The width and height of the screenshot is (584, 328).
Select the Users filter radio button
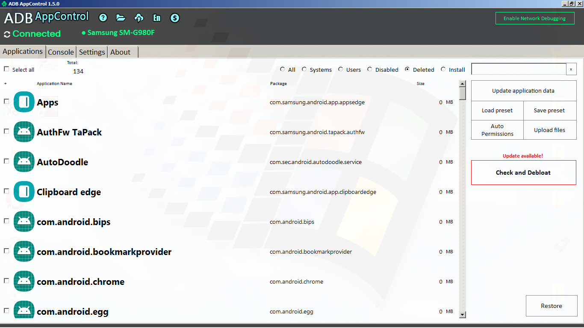pos(340,69)
